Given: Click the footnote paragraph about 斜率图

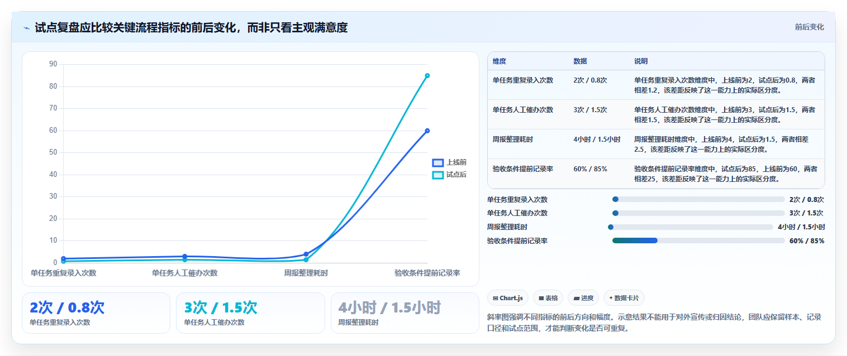Looking at the screenshot, I should click(654, 323).
